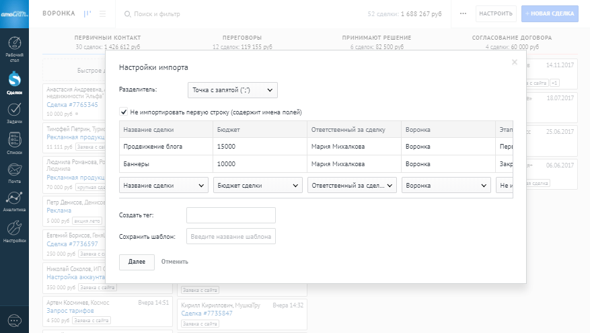Screen dimensions: 590x333
Task: Go to Списки in the sidebar
Action: pyautogui.click(x=14, y=143)
